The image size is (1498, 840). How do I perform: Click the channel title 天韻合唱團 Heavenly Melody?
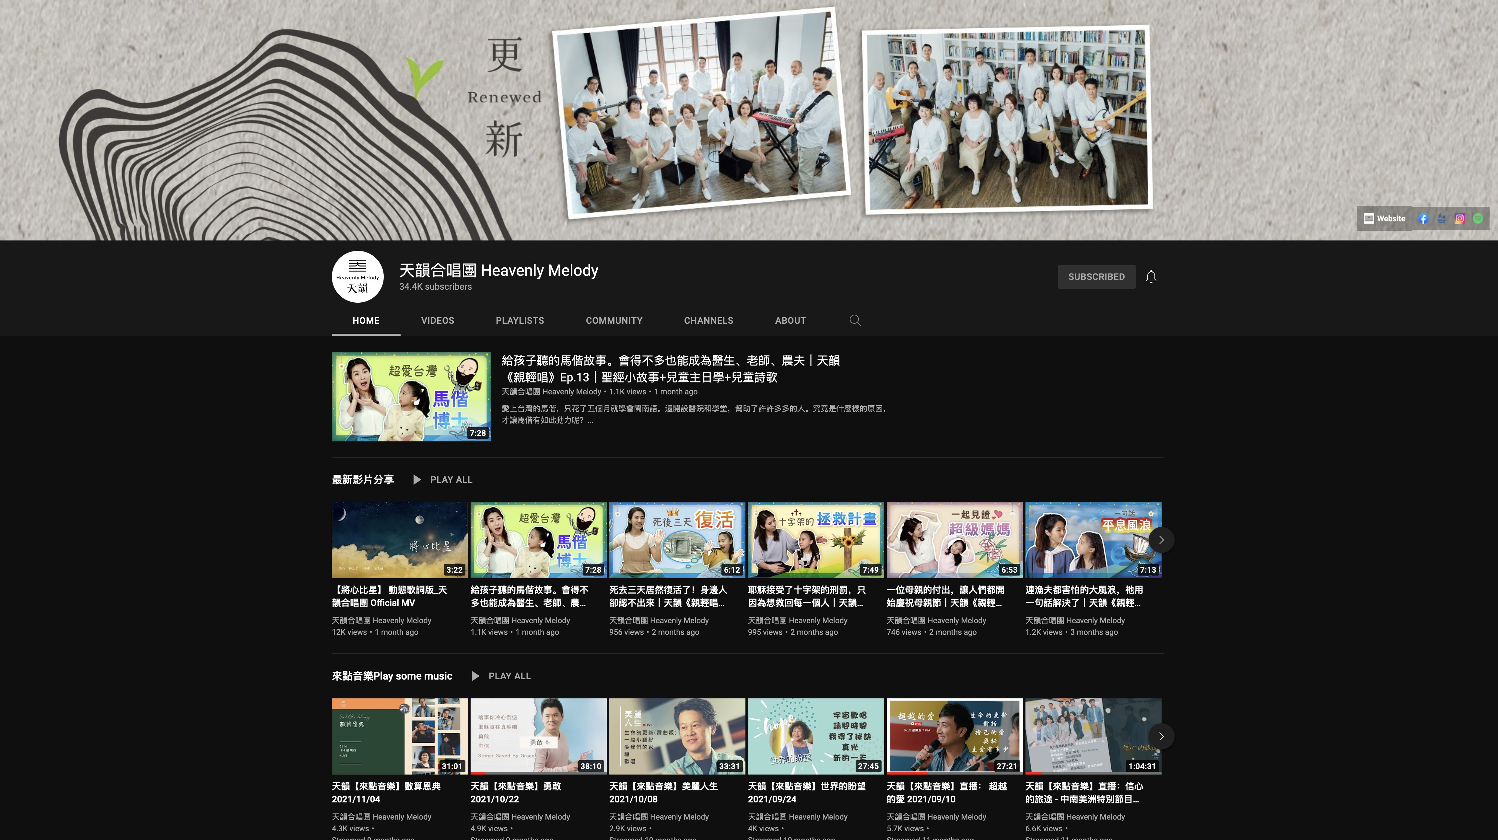click(x=498, y=270)
